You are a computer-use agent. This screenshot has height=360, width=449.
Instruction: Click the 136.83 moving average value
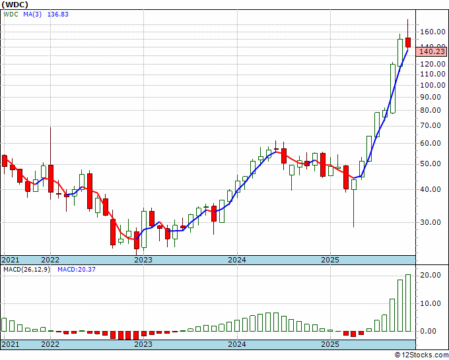[x=57, y=15]
